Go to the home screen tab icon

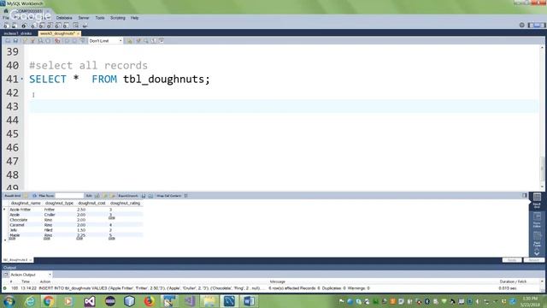(6, 11)
